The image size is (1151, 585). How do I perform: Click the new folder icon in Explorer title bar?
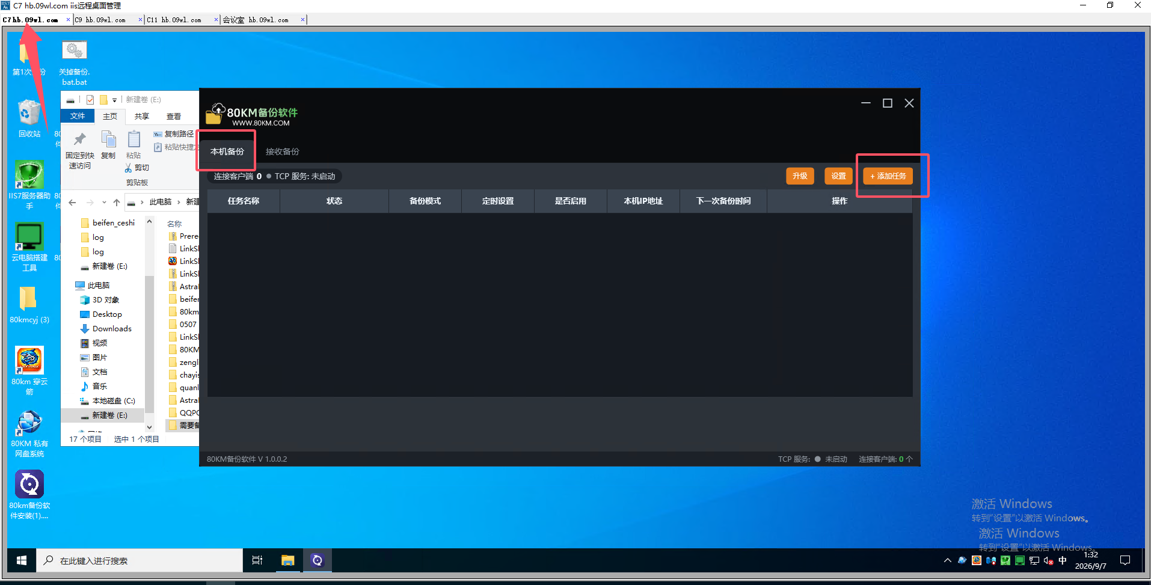pyautogui.click(x=103, y=100)
